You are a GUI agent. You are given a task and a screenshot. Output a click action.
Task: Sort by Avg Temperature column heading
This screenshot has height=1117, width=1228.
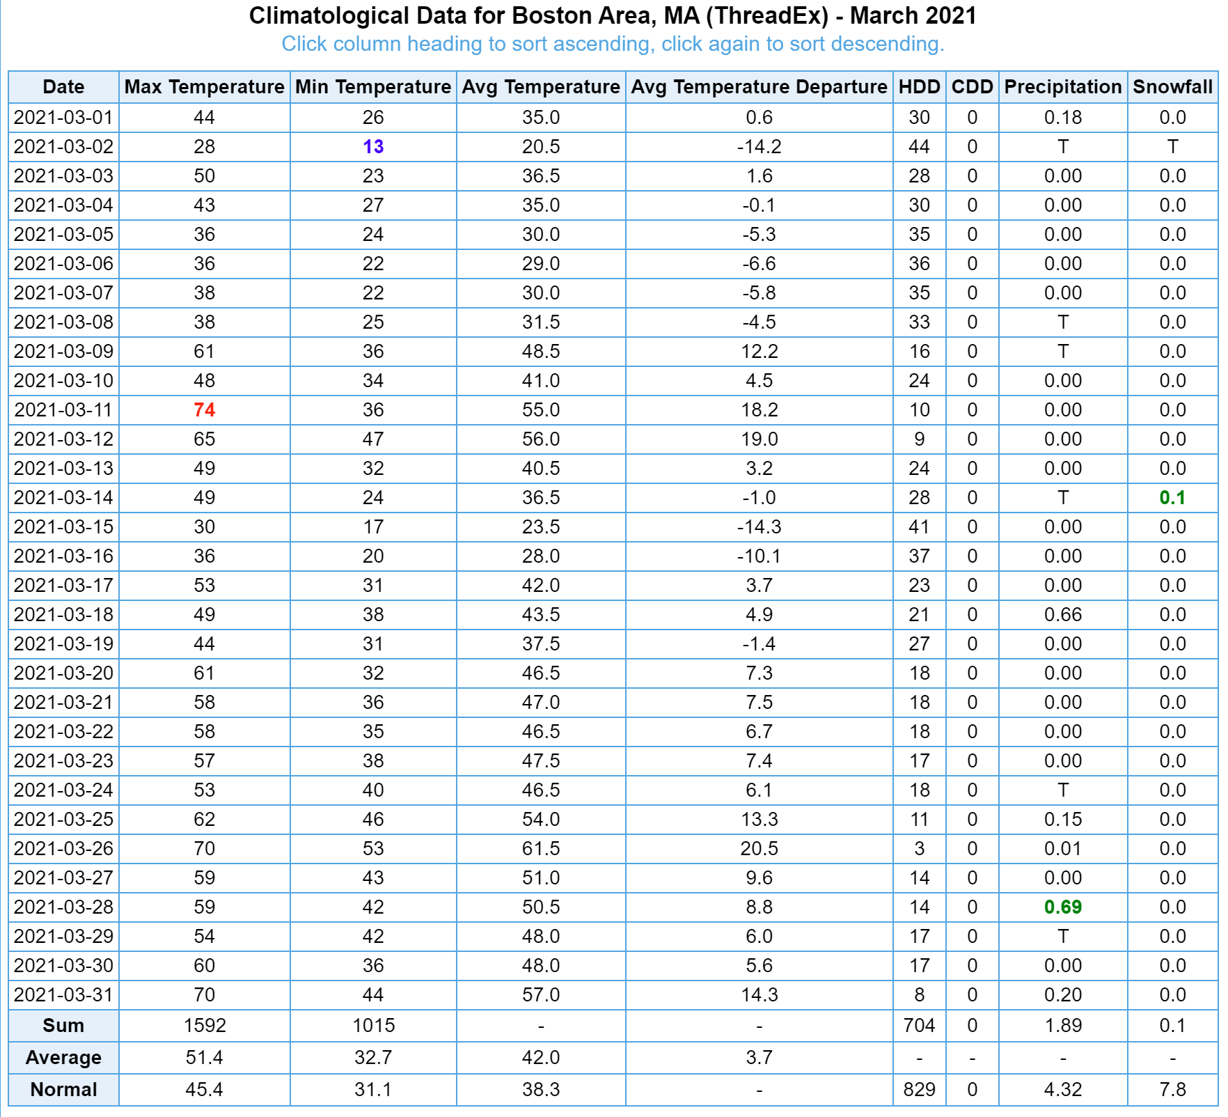[541, 87]
